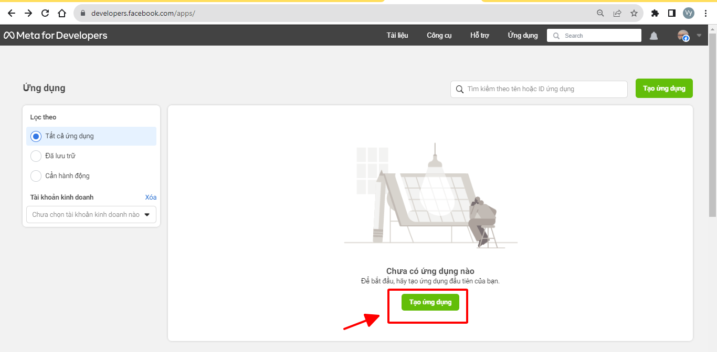Open the 'Tài liệu' menu
Viewport: 717px width, 352px height.
[x=397, y=36]
